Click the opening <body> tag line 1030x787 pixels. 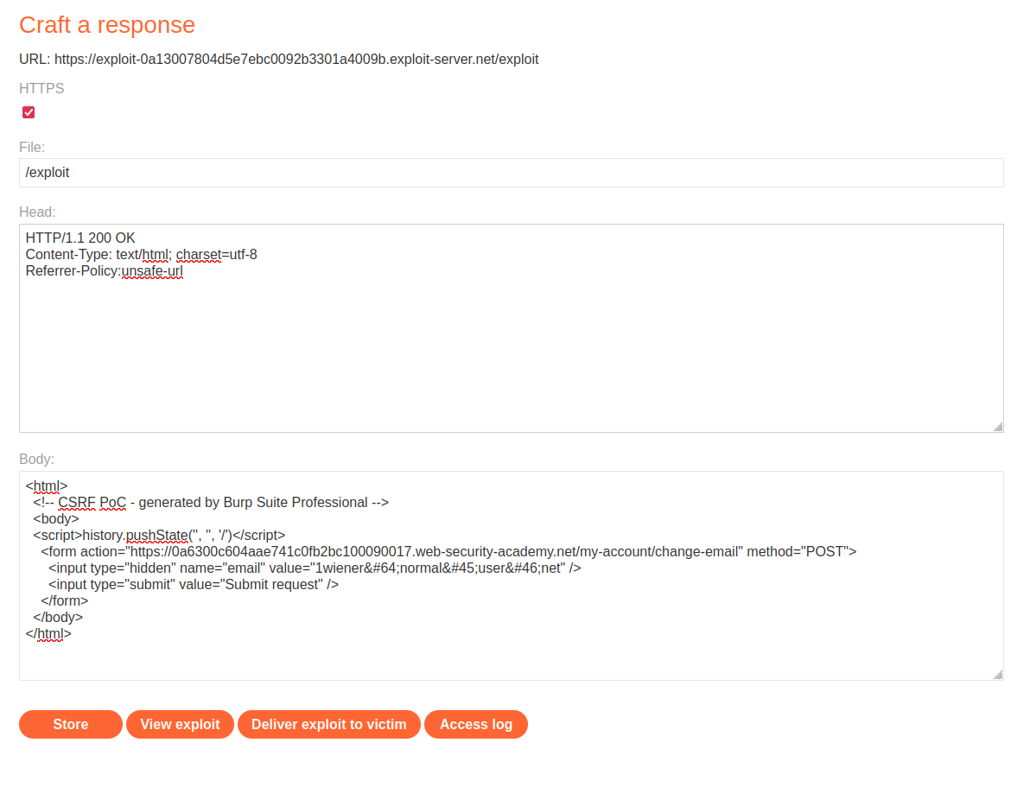pyautogui.click(x=56, y=519)
